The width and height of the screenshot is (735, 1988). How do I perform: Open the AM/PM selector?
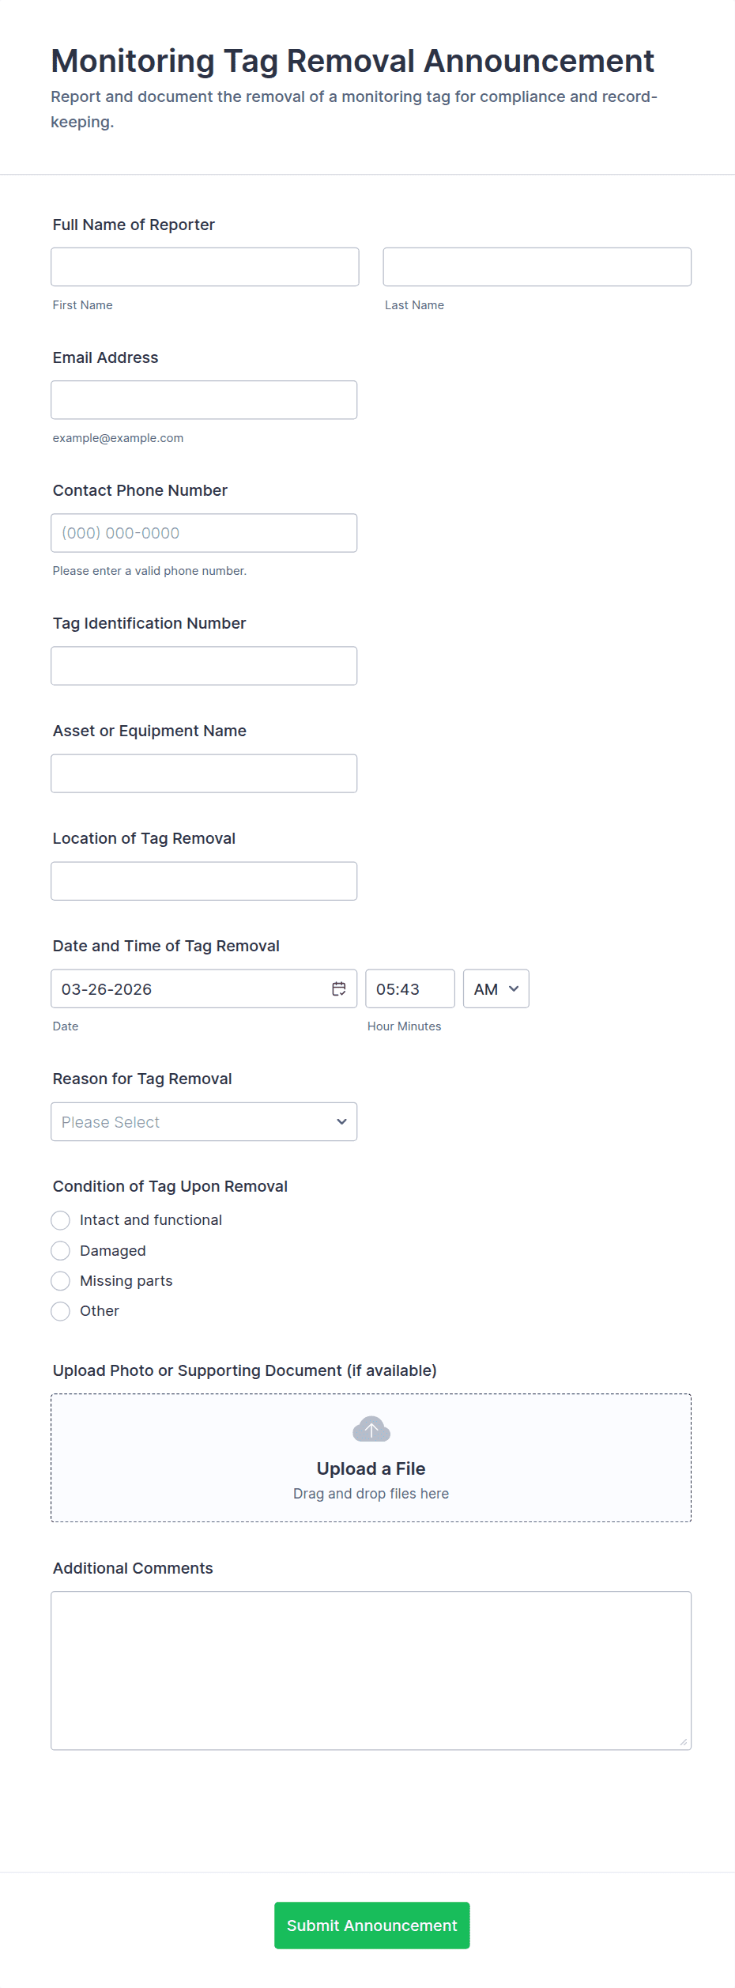pos(496,988)
